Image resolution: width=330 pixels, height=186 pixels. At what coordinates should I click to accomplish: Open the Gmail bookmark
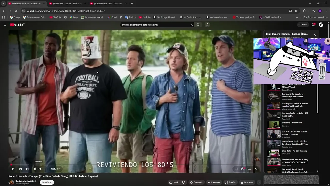(x=112, y=17)
